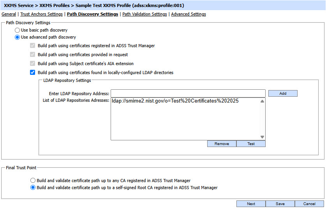Select the smime2.nist.gov LDAP list entry
This screenshot has height=209, width=326.
(x=175, y=101)
